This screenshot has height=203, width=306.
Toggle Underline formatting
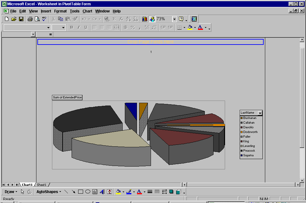click(x=86, y=27)
